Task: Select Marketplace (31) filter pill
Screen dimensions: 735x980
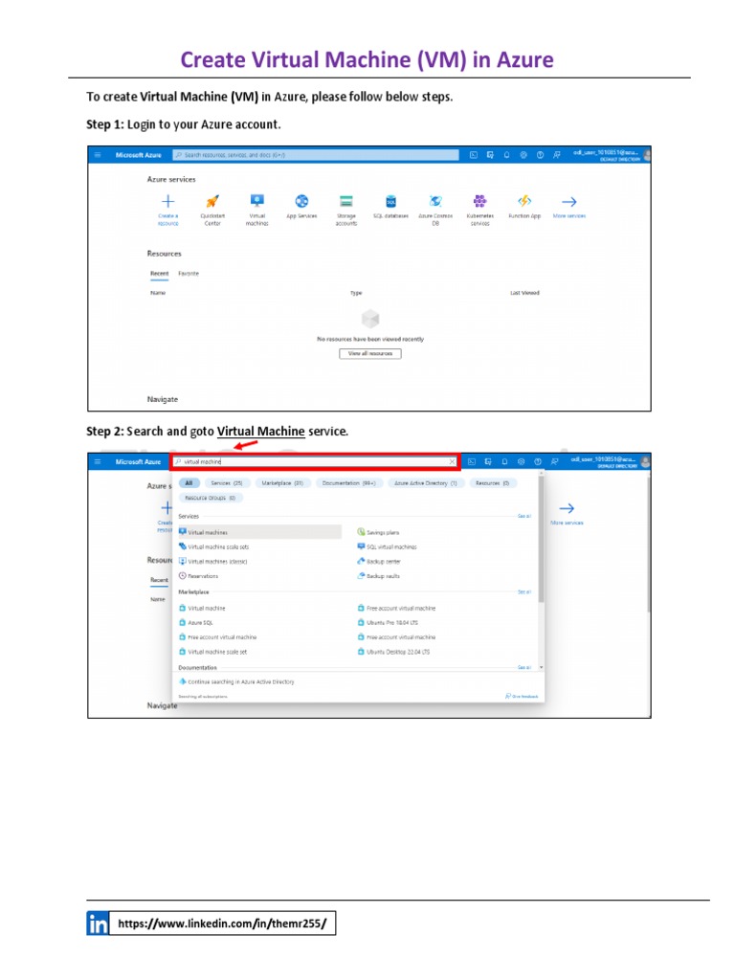Action: pyautogui.click(x=282, y=483)
